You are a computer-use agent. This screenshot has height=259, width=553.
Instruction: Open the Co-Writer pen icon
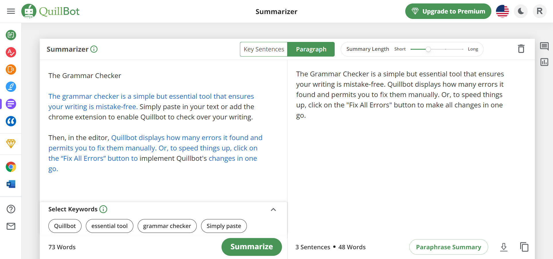(x=11, y=87)
